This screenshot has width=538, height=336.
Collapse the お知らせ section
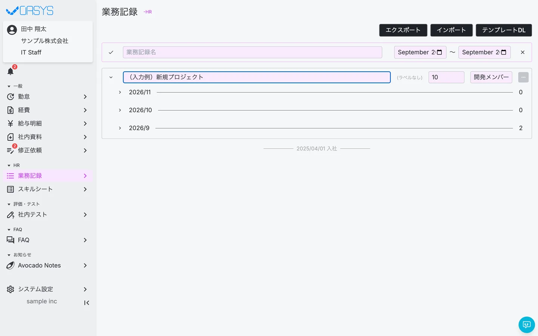coord(9,255)
